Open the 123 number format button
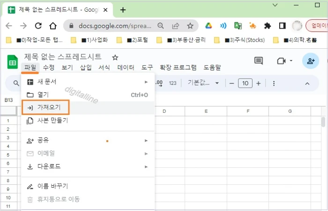 pos(172,83)
